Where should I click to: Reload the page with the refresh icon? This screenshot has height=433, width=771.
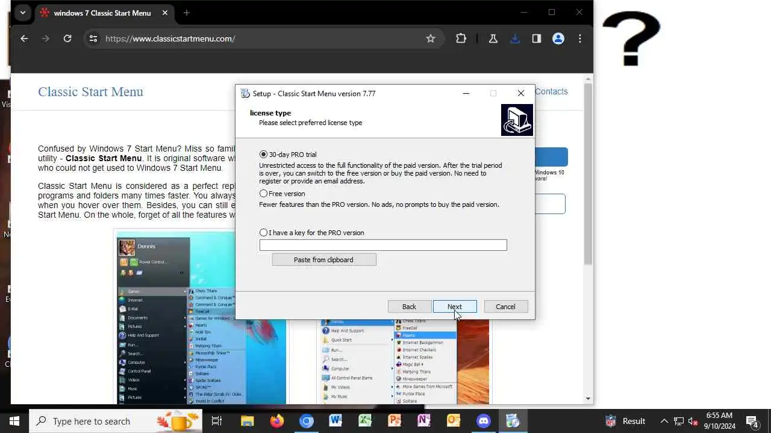click(67, 38)
